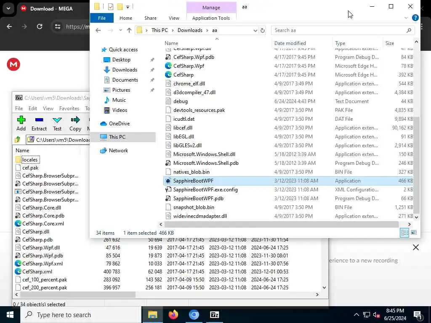Image resolution: width=431 pixels, height=323 pixels.
Task: Select Pictures in the navigation pane
Action: [x=121, y=90]
